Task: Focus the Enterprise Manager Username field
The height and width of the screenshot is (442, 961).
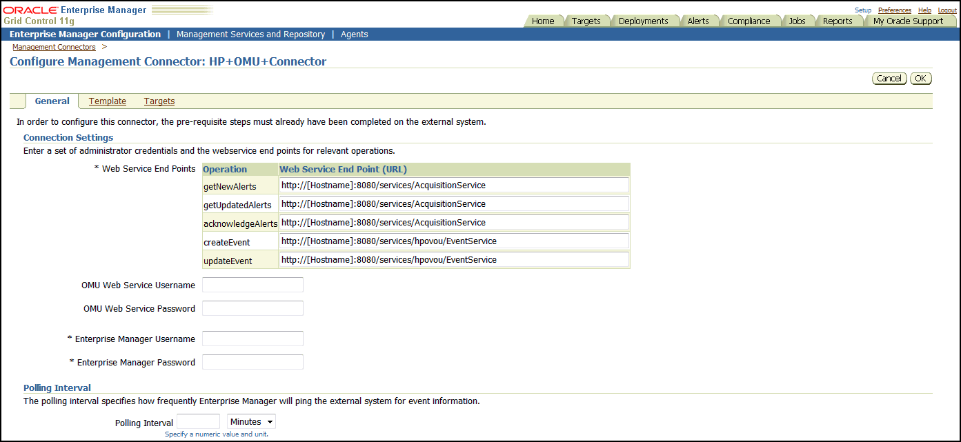Action: (x=252, y=339)
